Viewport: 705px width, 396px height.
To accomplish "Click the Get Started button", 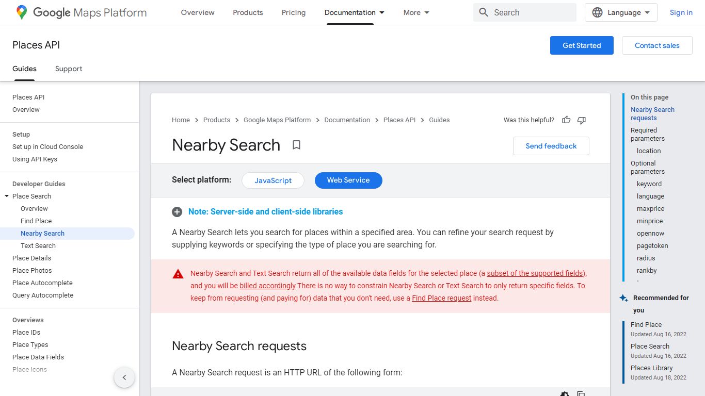I will tap(582, 45).
